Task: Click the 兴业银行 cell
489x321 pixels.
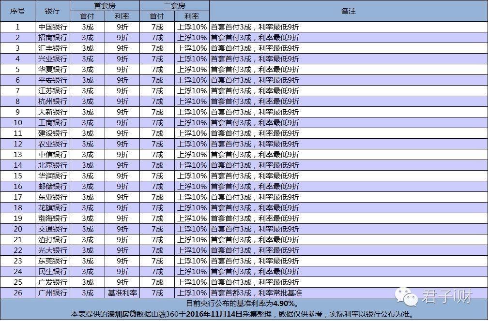Action: 52,59
